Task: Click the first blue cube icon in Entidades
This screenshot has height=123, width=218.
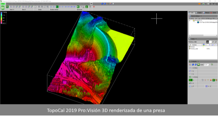Action: pyautogui.click(x=193, y=65)
